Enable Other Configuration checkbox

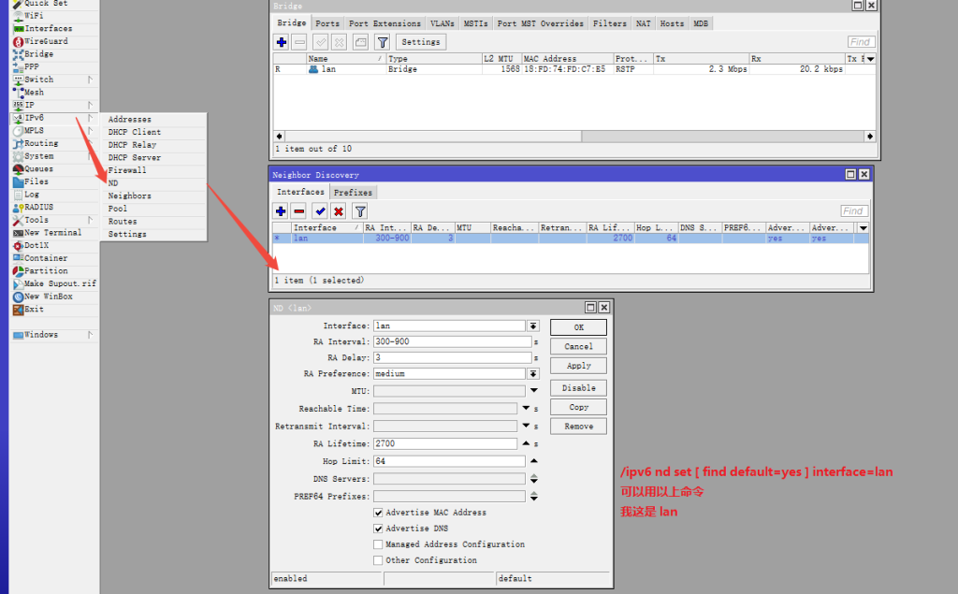click(x=378, y=560)
